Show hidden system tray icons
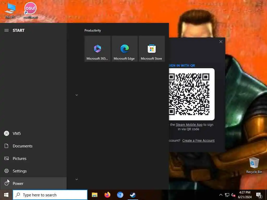Viewport: 267px width, 200px height. click(221, 195)
